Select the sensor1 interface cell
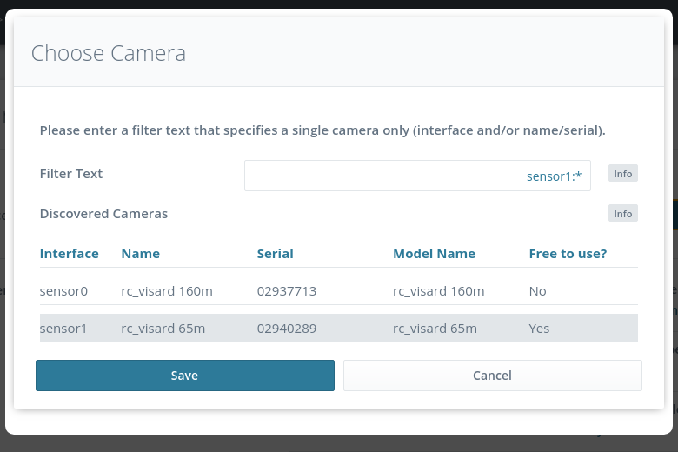 [64, 329]
